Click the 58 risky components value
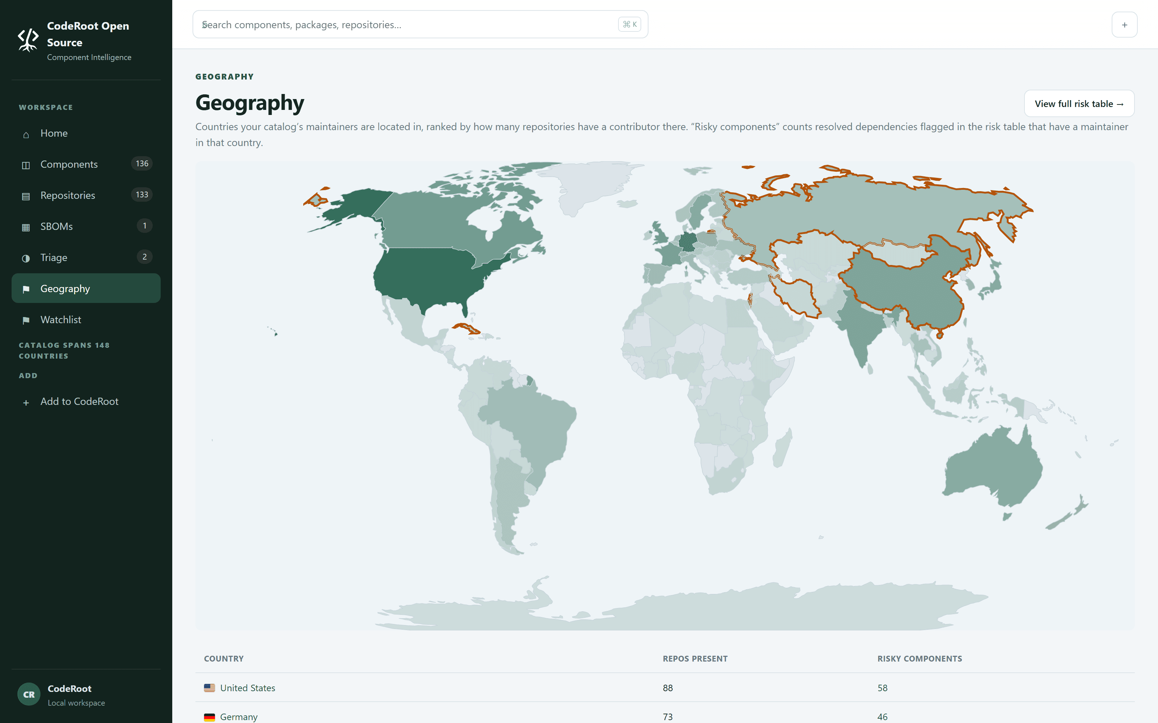The image size is (1158, 723). point(882,688)
